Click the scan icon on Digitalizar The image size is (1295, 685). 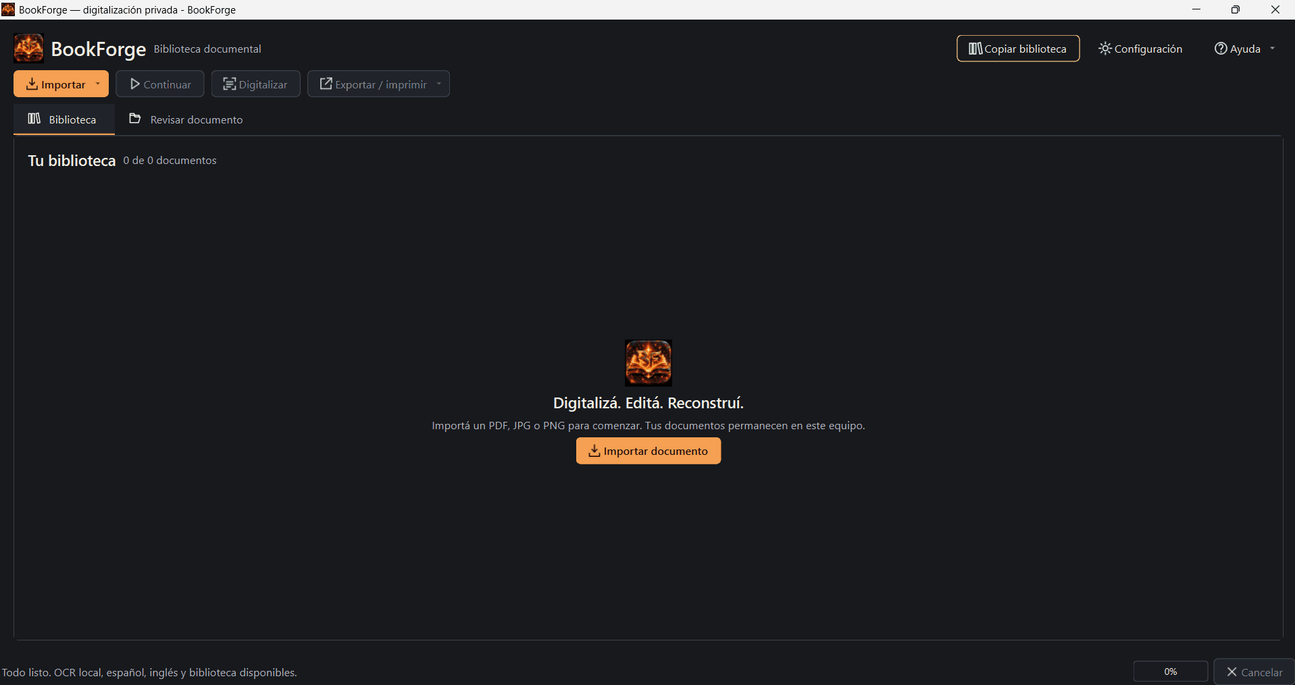pyautogui.click(x=230, y=84)
